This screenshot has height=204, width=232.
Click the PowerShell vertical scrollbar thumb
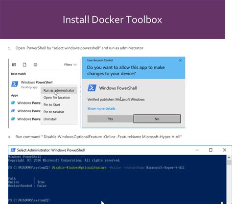[x=229, y=163]
